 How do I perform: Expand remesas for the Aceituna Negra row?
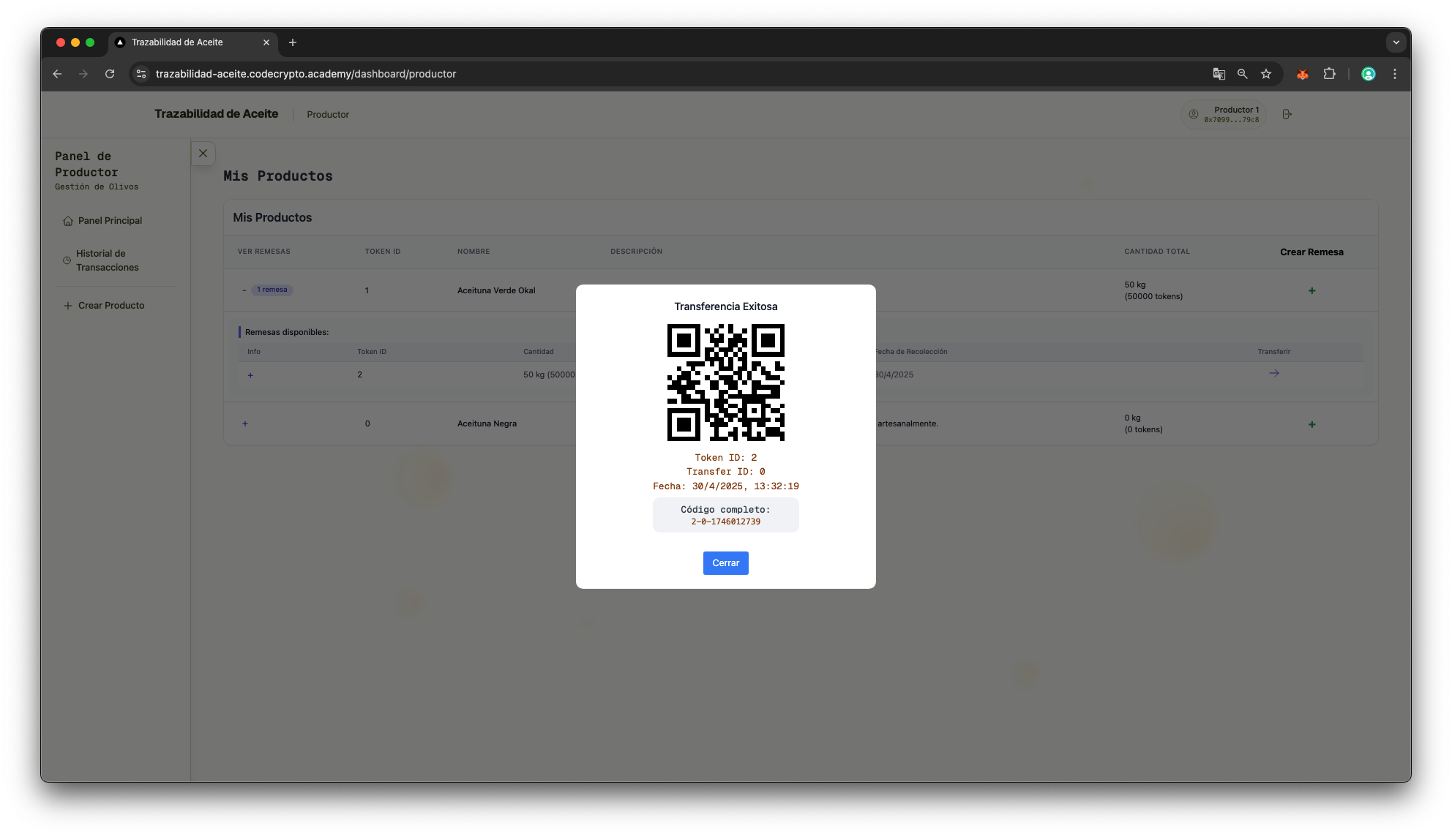coord(245,423)
